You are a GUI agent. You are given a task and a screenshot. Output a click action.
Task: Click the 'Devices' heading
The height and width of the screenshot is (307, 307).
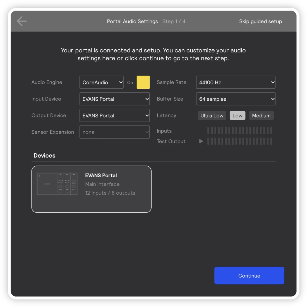44,156
